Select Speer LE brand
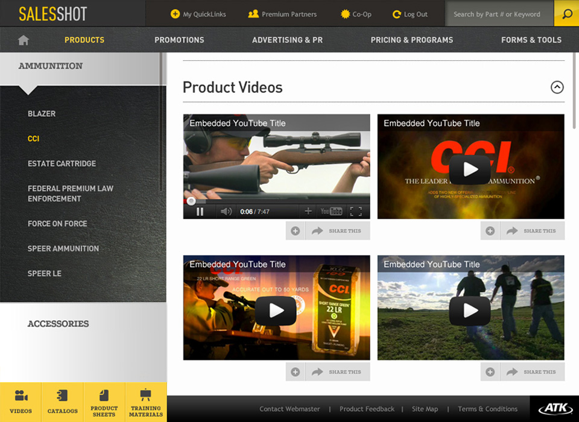Image resolution: width=579 pixels, height=422 pixels. (x=44, y=274)
